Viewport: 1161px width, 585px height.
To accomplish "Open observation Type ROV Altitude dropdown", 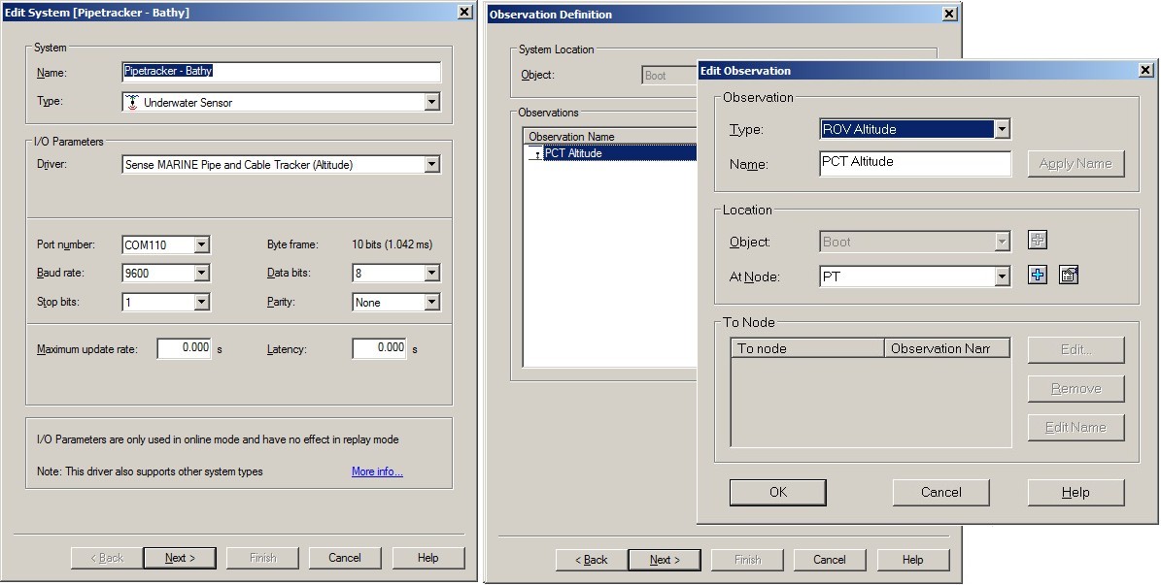I will (x=1001, y=129).
